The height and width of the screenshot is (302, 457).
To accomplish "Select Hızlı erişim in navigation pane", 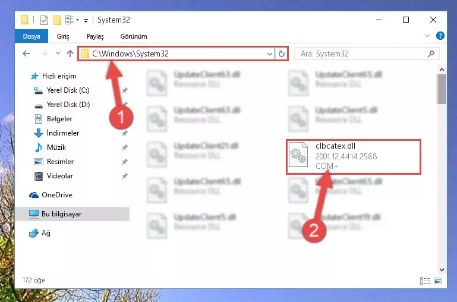I will (x=59, y=76).
